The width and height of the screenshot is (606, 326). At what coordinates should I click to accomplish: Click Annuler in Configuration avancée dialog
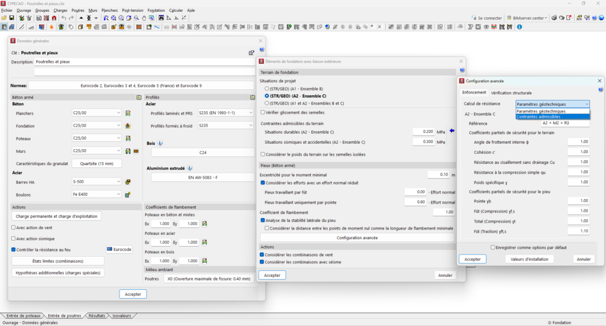584,259
